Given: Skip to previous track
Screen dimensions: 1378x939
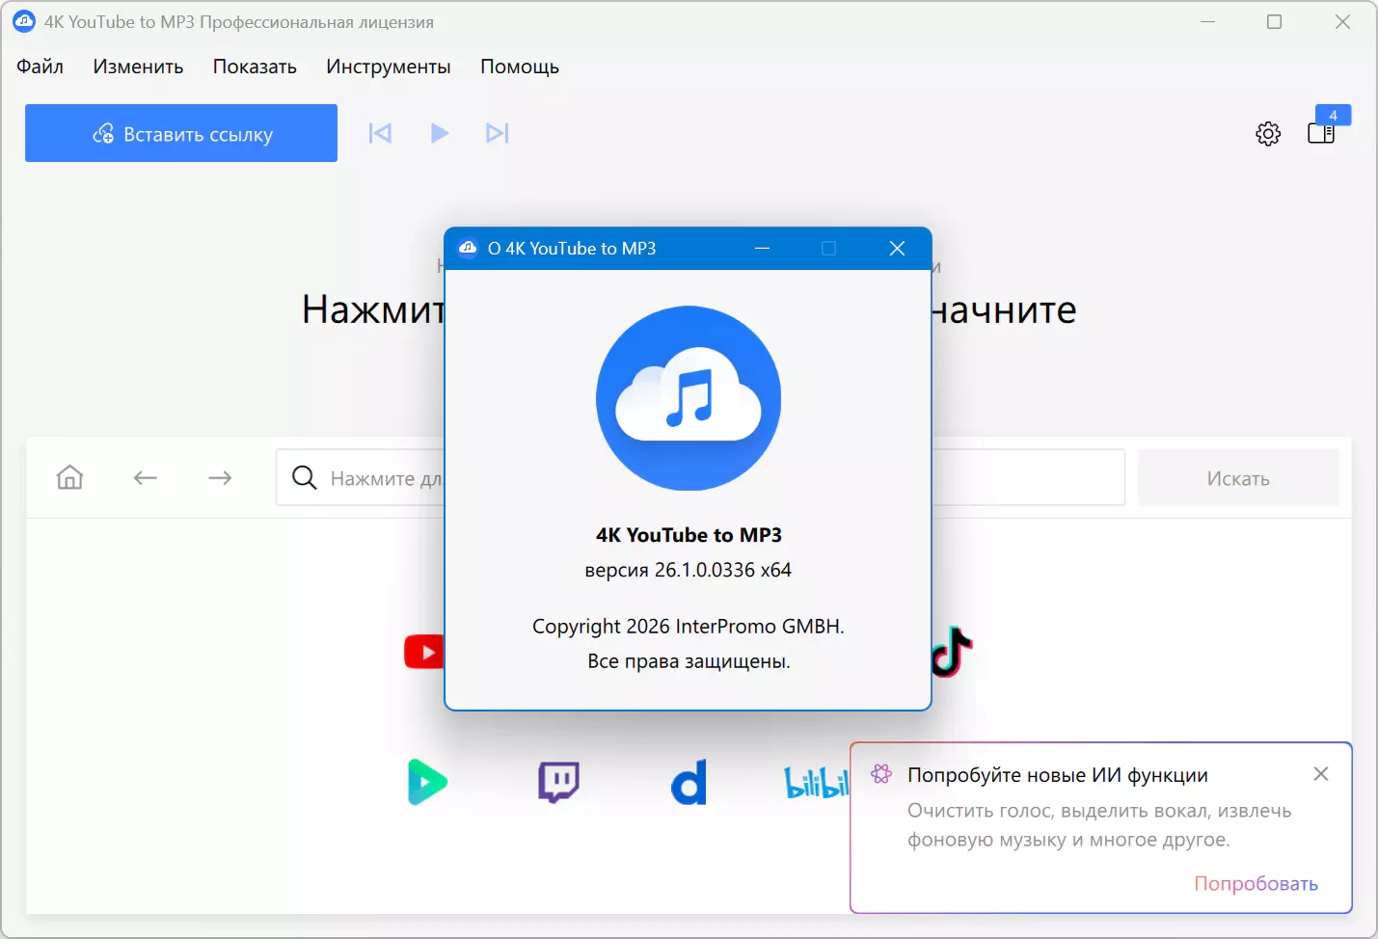Looking at the screenshot, I should 380,133.
